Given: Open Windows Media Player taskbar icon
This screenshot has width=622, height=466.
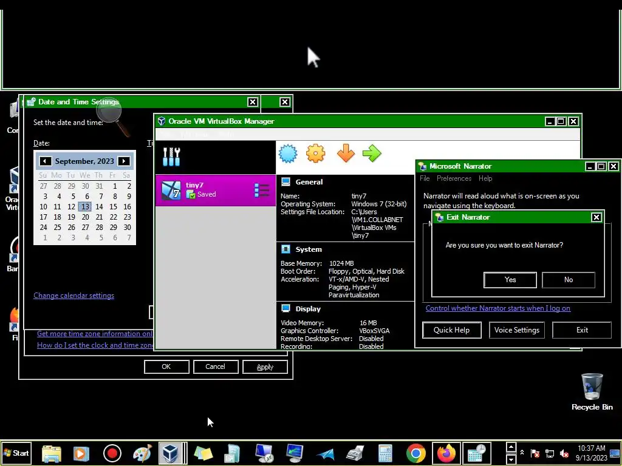Looking at the screenshot, I should point(81,453).
